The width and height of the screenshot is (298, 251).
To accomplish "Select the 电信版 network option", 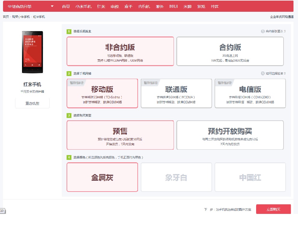I will 250,93.
